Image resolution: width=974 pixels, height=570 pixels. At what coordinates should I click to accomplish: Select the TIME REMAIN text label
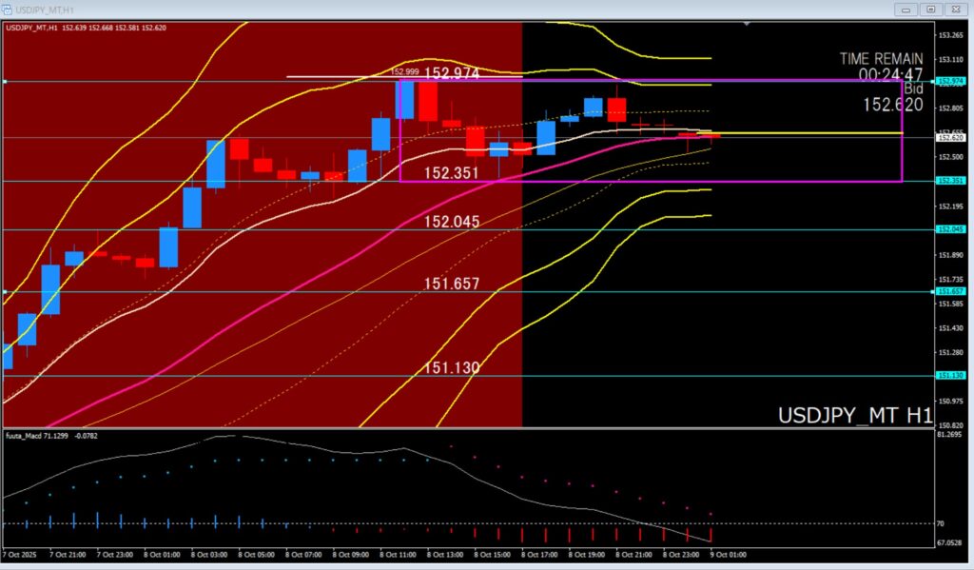(881, 58)
